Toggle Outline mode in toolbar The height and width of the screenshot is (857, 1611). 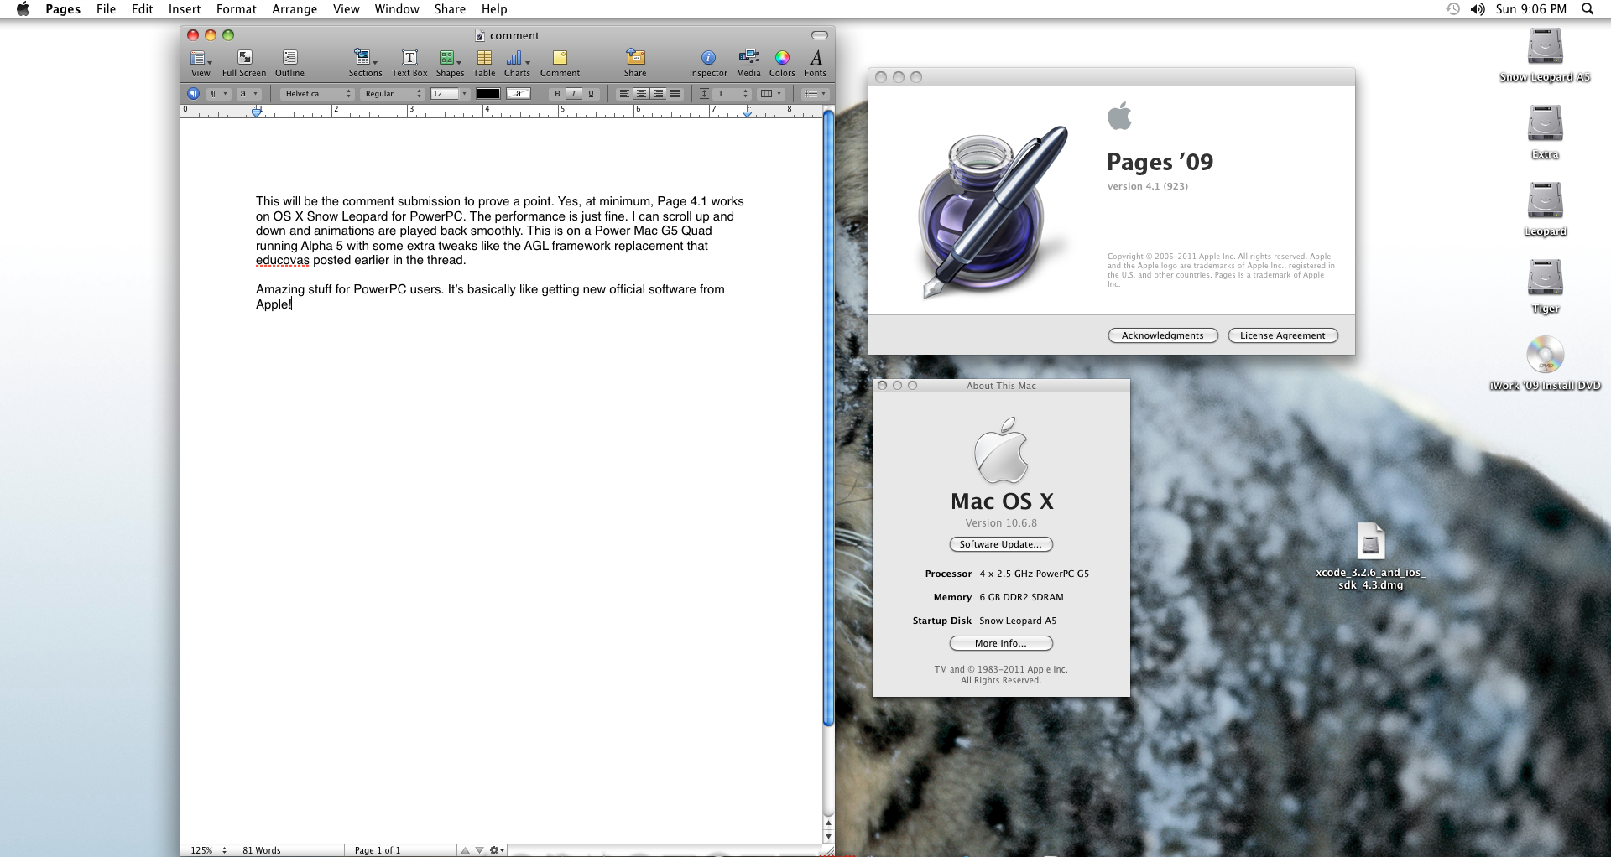[289, 63]
